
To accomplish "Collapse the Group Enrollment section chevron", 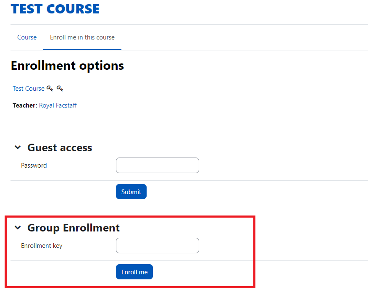I will tap(18, 228).
